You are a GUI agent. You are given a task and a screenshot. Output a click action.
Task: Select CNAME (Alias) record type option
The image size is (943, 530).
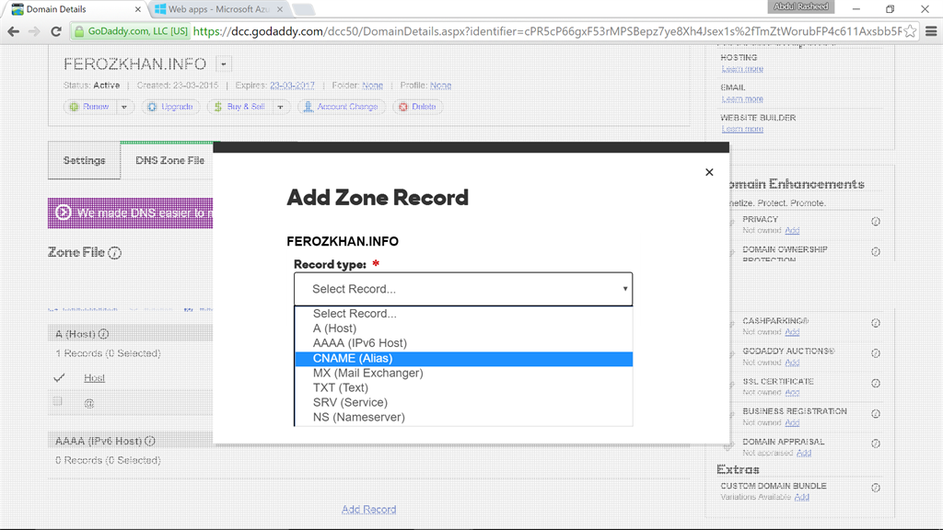(463, 358)
